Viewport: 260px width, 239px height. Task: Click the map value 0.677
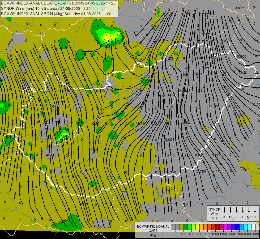pos(240,8)
